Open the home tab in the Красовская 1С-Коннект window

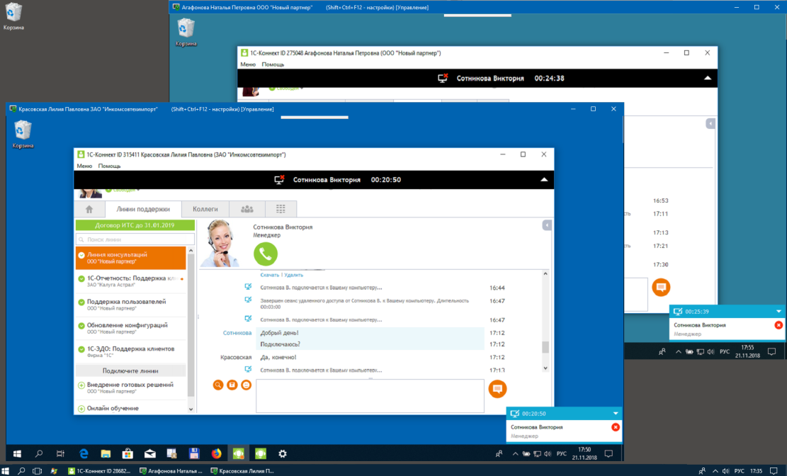pyautogui.click(x=89, y=209)
